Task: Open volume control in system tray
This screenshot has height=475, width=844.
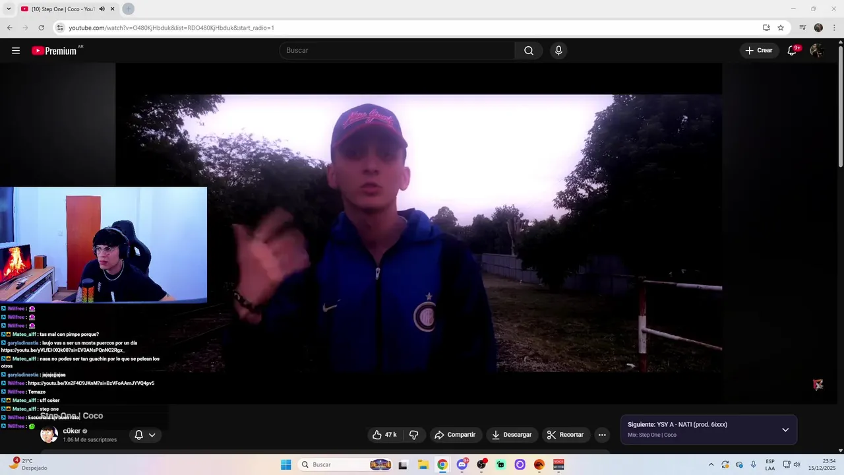Action: coord(797,464)
